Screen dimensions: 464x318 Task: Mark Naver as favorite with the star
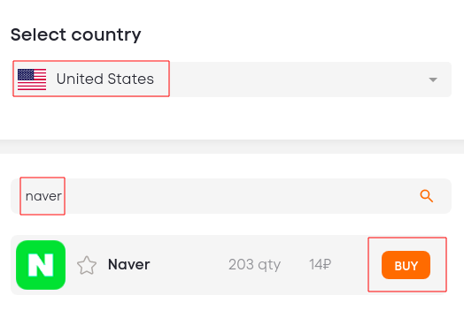tap(87, 266)
